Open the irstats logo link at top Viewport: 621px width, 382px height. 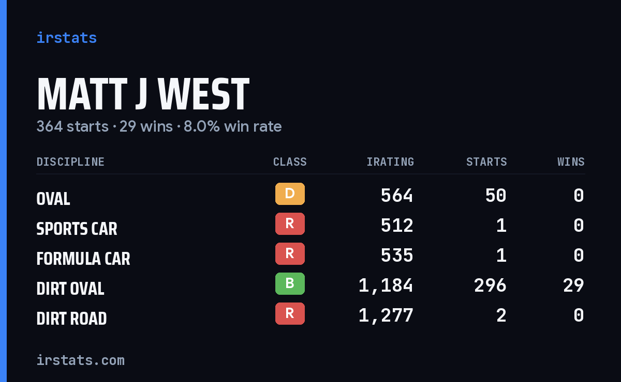click(x=67, y=38)
